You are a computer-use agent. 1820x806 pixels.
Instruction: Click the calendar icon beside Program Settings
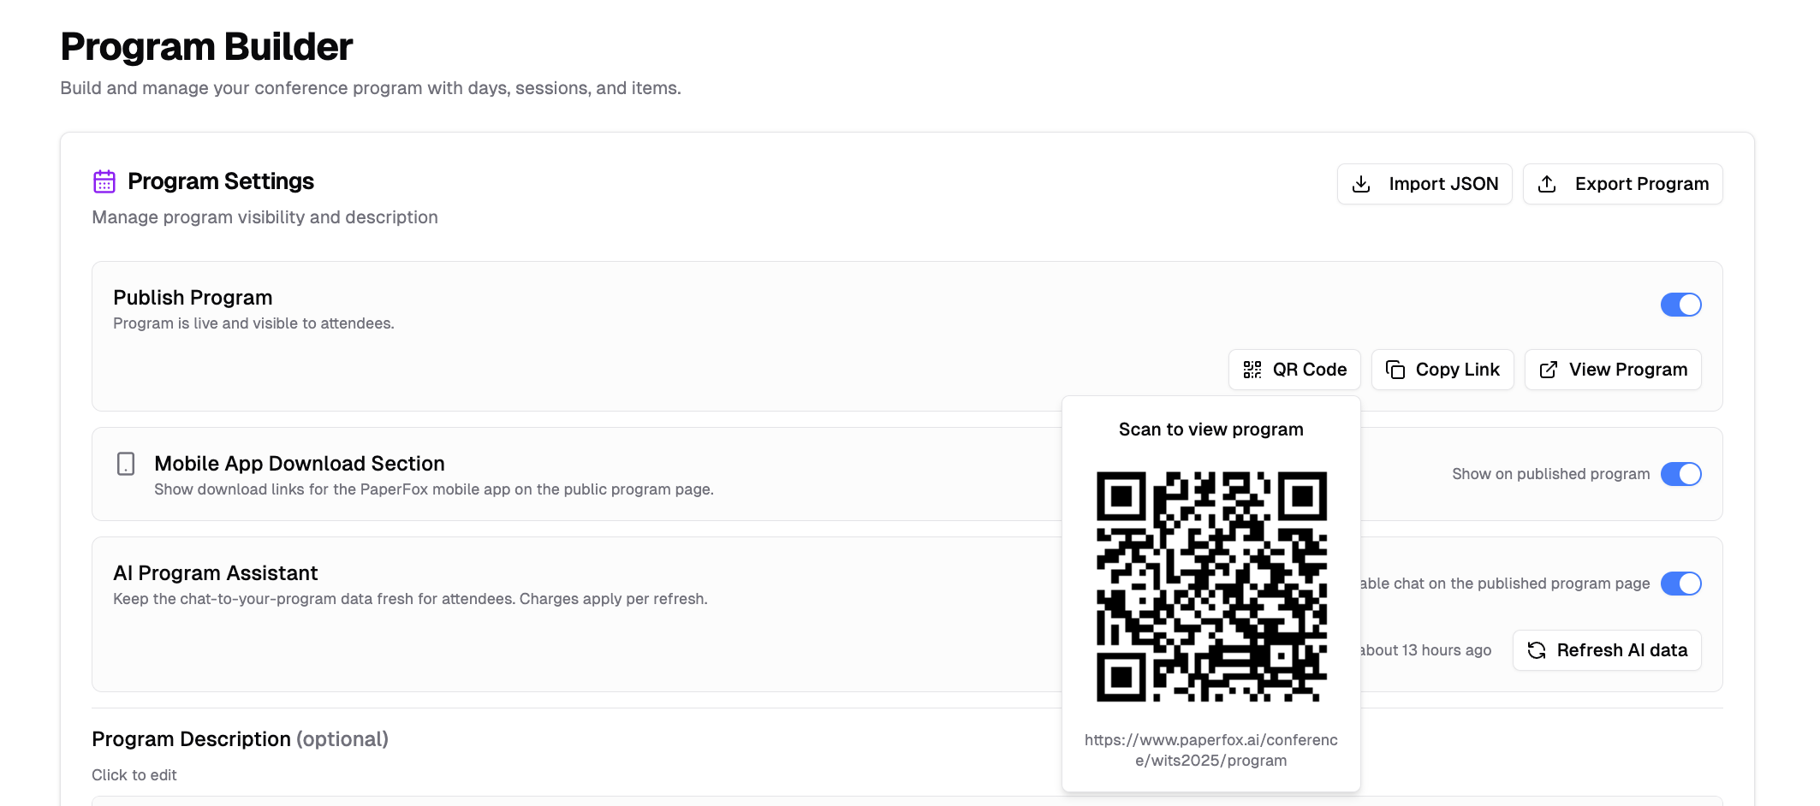click(104, 181)
